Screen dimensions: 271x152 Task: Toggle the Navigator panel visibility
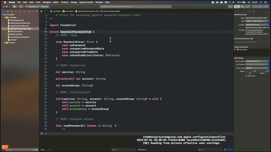pyautogui.click(x=255, y=7)
